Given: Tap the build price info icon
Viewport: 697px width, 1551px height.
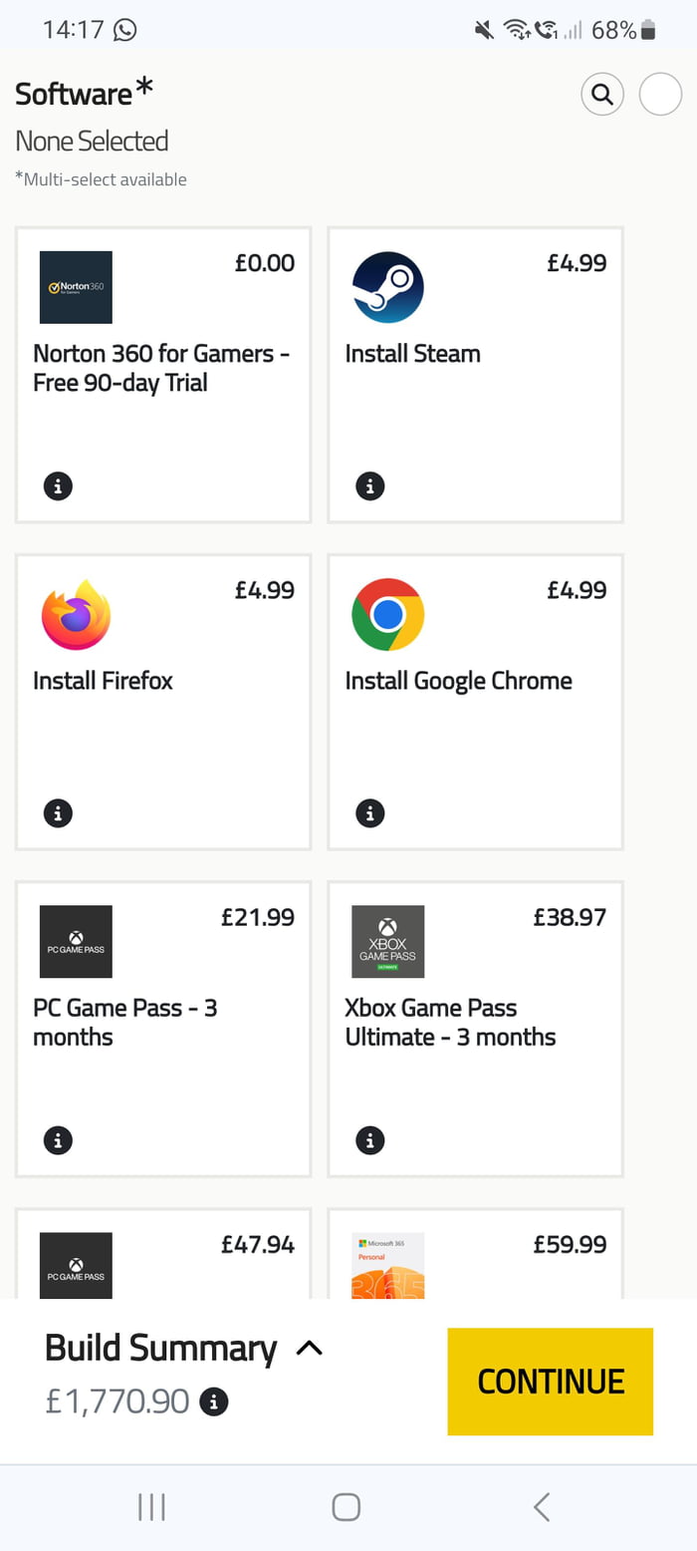Looking at the screenshot, I should [x=214, y=1402].
